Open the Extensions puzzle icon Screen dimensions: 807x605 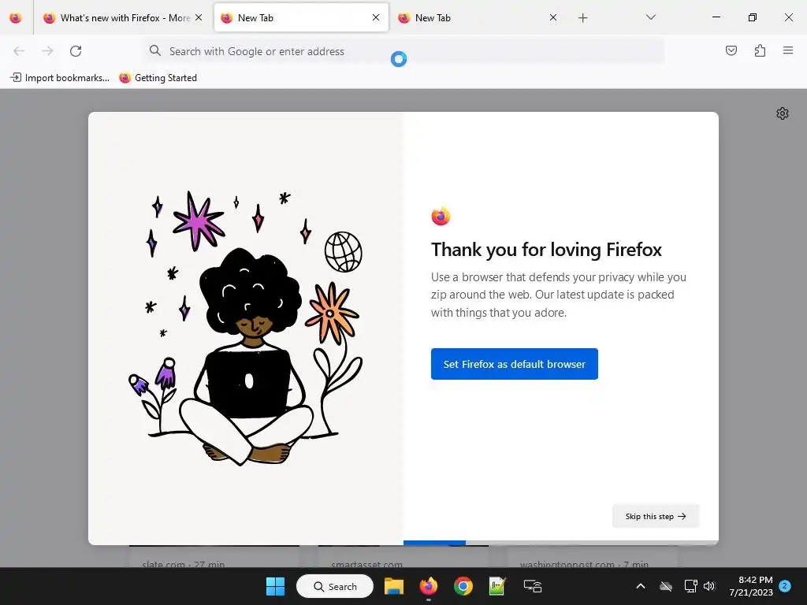point(760,50)
